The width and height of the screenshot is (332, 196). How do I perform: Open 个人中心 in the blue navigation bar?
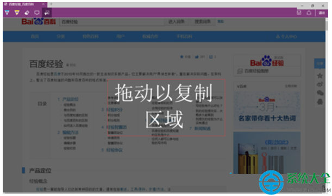point(286,36)
